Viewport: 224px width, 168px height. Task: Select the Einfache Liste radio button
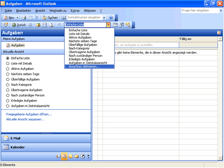[8, 58]
